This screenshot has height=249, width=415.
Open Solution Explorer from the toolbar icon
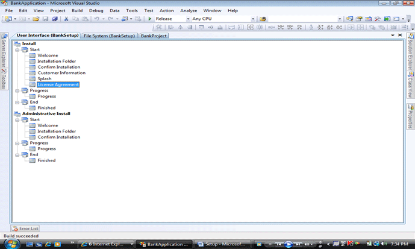[x=349, y=19]
